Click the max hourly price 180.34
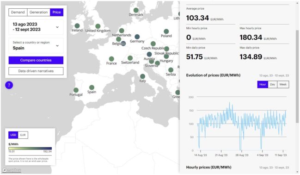Image resolution: width=300 pixels, height=175 pixels. (x=251, y=37)
